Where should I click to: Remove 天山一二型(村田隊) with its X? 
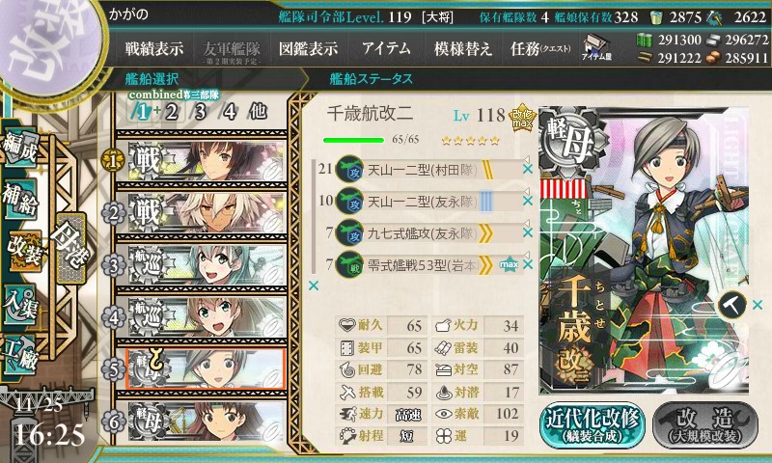tap(527, 169)
